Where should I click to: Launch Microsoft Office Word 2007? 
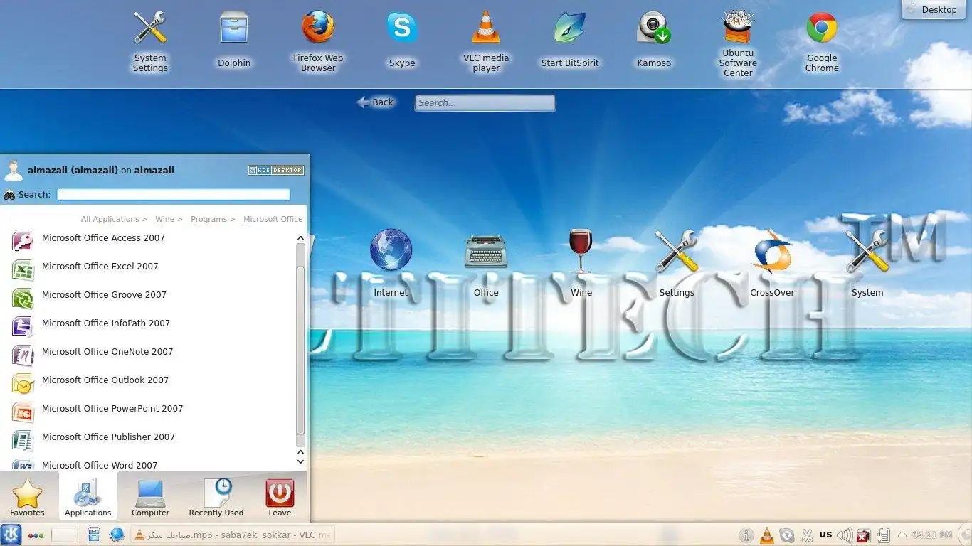coord(147,464)
